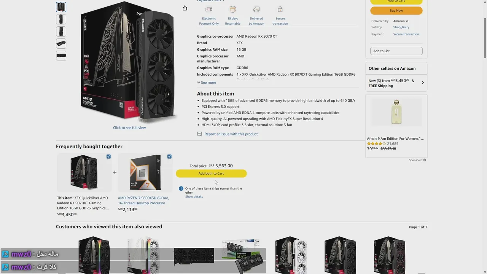The image size is (487, 274).
Task: Click the Delivered by Amazon truck icon
Action: click(256, 9)
